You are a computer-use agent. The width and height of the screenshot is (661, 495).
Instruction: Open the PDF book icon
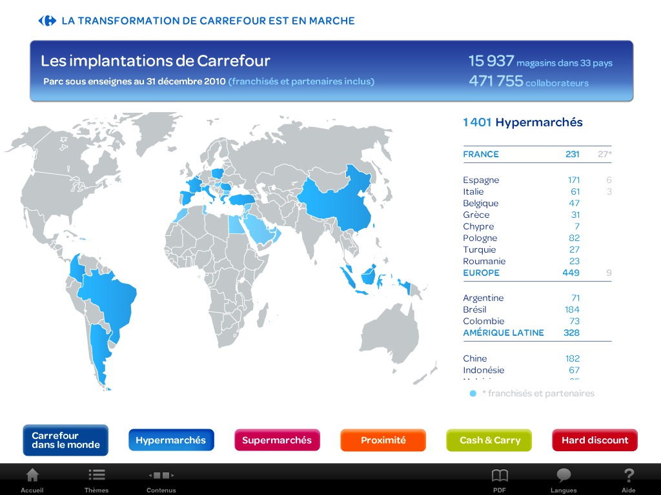tap(500, 476)
